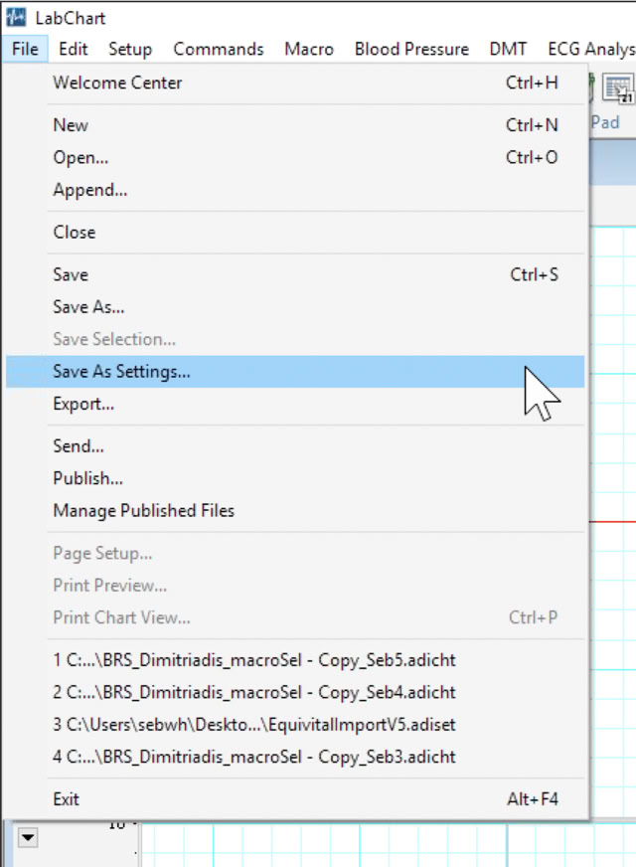Open recent file Copy_Seb5.adicht
The image size is (636, 867).
point(253,660)
